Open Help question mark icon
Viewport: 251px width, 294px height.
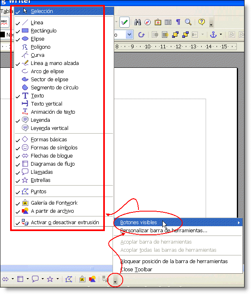tap(202, 22)
